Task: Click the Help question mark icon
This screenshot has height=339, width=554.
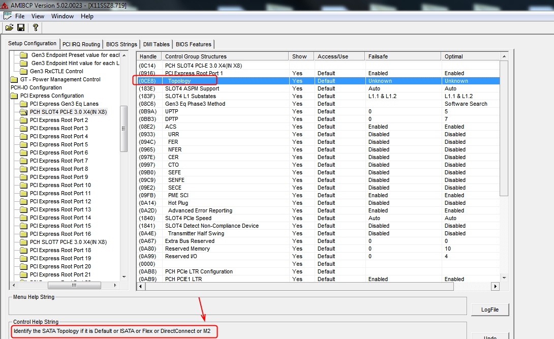Action: pyautogui.click(x=36, y=27)
